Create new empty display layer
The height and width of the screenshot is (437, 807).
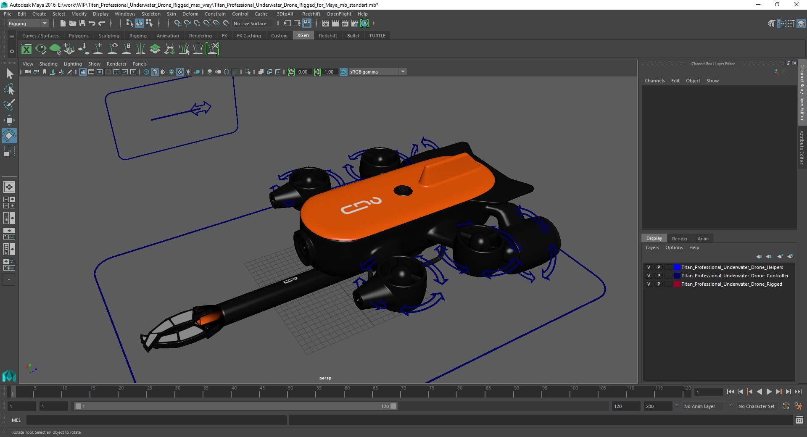781,256
